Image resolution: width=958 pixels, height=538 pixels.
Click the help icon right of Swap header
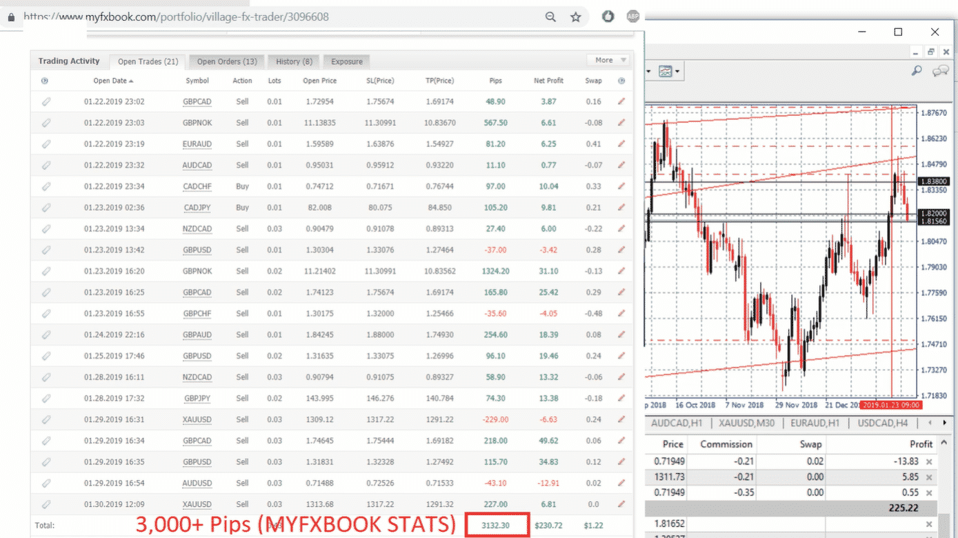tap(621, 81)
